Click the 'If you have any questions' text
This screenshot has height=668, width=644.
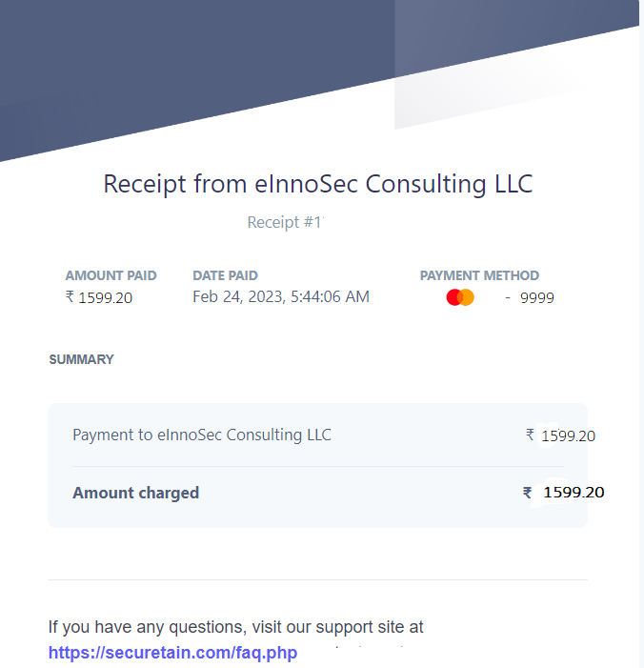(235, 627)
